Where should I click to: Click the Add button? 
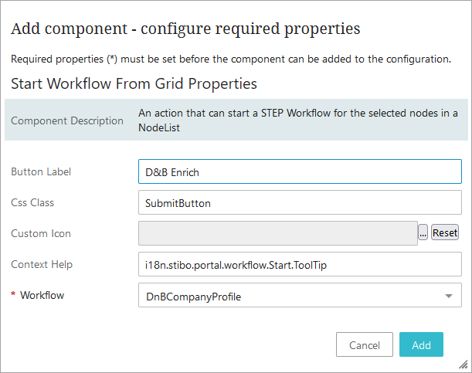click(421, 345)
